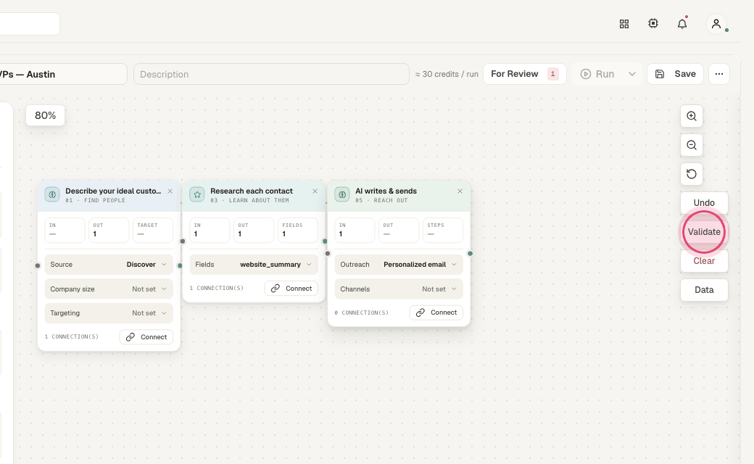Click the brain icon on AI writes & sends node
Image resolution: width=754 pixels, height=464 pixels.
[x=342, y=194]
